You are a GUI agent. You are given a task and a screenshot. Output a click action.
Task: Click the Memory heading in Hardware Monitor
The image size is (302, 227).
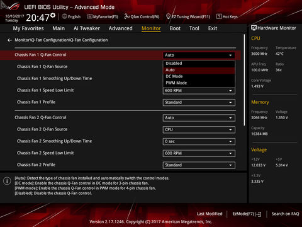(260, 102)
